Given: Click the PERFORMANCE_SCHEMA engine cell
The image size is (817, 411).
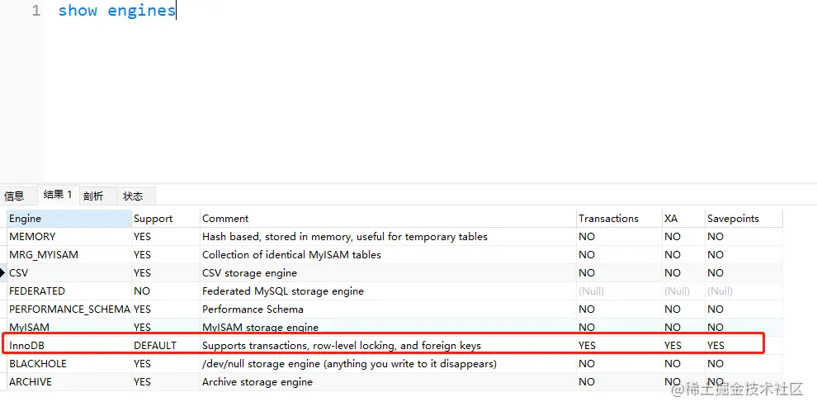Looking at the screenshot, I should pos(69,309).
